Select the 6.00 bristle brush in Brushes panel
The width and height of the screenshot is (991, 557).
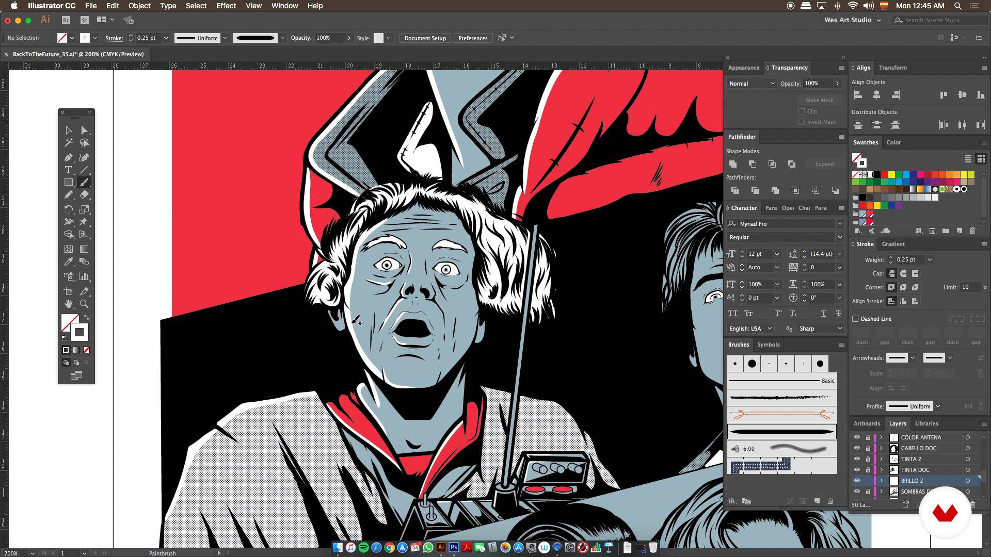pos(781,449)
